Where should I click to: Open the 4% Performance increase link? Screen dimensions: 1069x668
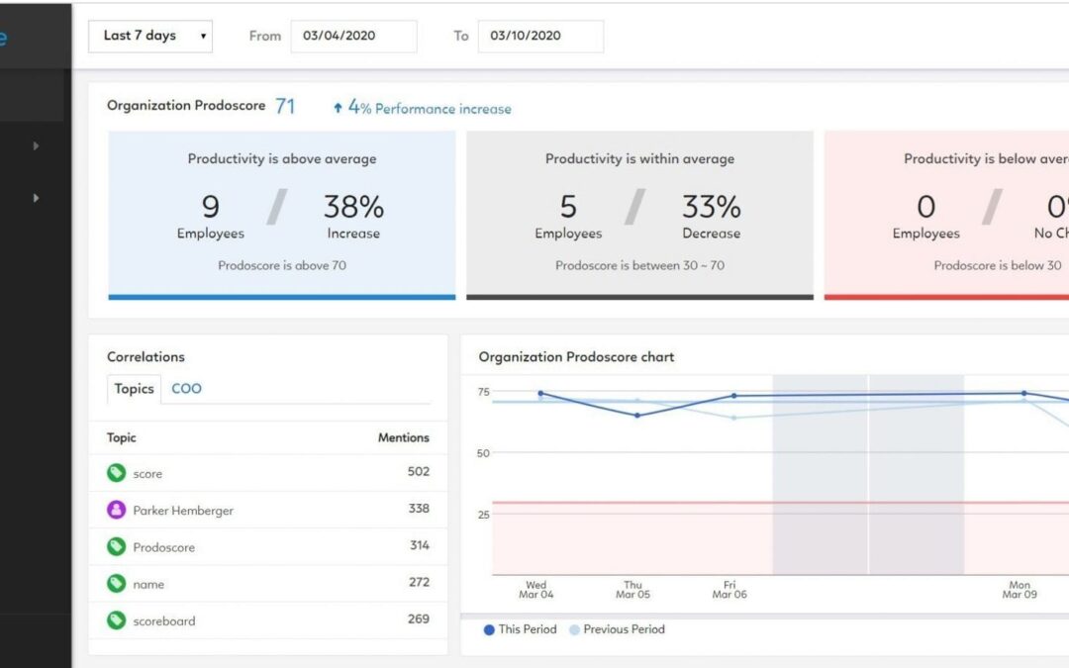(429, 109)
